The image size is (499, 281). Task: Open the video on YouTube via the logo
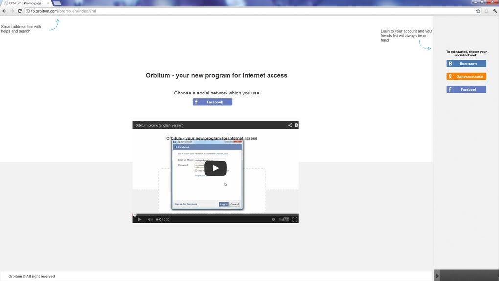point(284,219)
